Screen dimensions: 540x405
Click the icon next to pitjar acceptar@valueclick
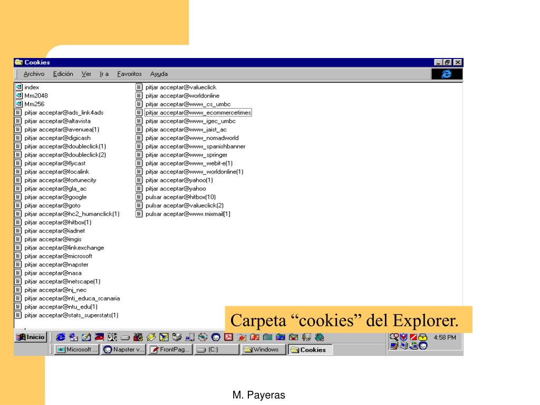[139, 87]
